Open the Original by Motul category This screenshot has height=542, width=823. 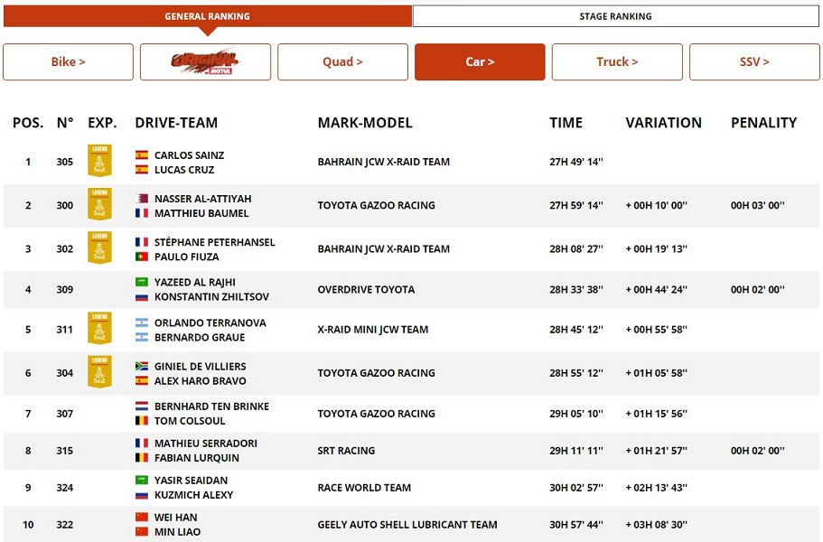coord(205,62)
